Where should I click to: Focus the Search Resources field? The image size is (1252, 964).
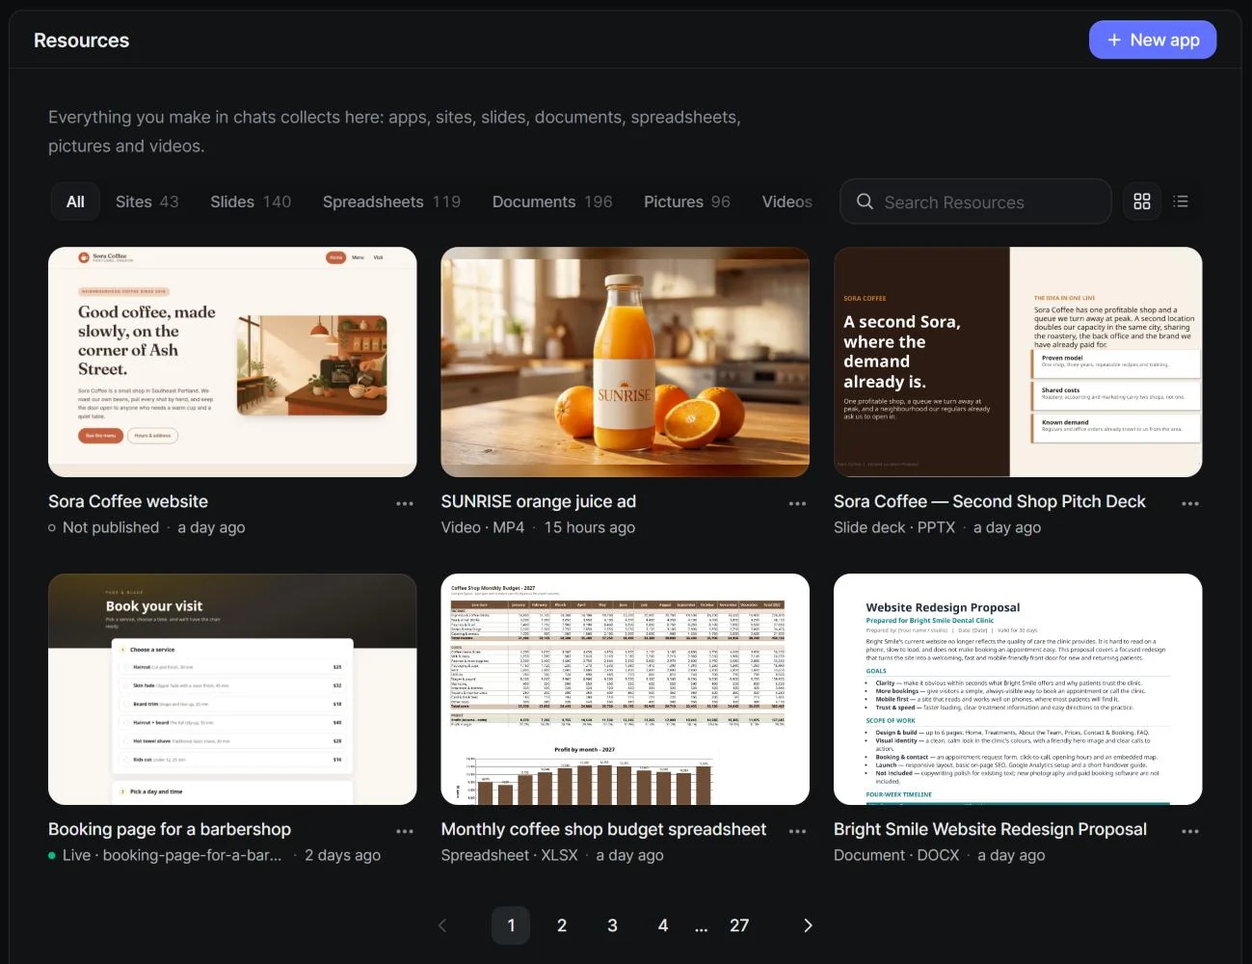(975, 201)
